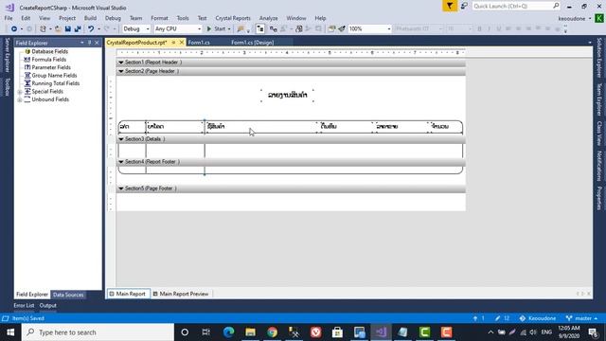Expand the Special Fields tree node
The image size is (606, 341).
19,92
